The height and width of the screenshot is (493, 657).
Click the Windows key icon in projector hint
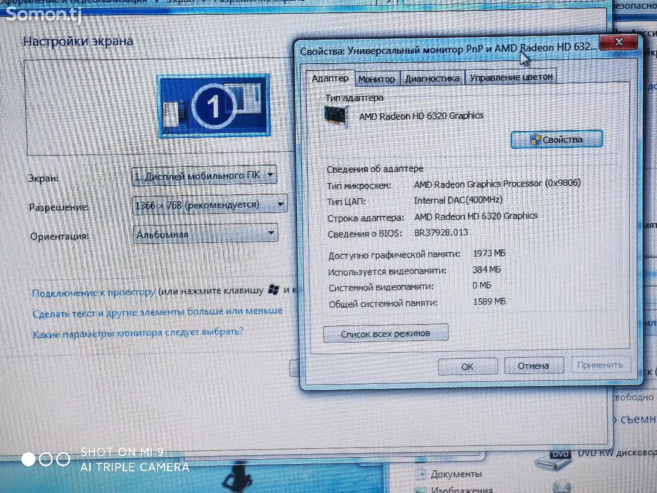pyautogui.click(x=273, y=290)
